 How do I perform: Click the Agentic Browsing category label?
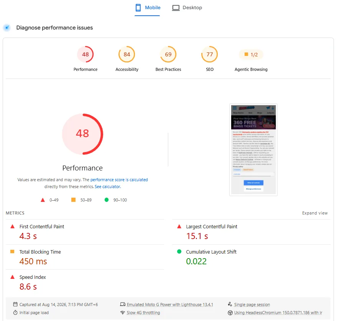click(251, 69)
